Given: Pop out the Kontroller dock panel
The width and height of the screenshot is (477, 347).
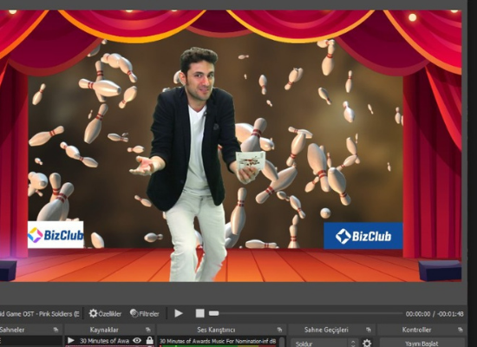Looking at the screenshot, I should coord(460,330).
